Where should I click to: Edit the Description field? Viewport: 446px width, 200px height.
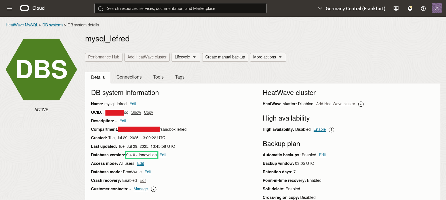pyautogui.click(x=123, y=121)
